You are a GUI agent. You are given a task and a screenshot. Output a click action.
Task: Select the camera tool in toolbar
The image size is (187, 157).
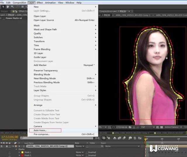22,7
